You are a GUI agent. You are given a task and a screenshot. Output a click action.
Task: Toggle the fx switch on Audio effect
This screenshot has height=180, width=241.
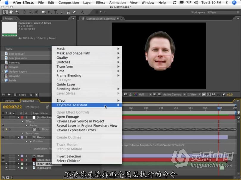click(x=3, y=125)
